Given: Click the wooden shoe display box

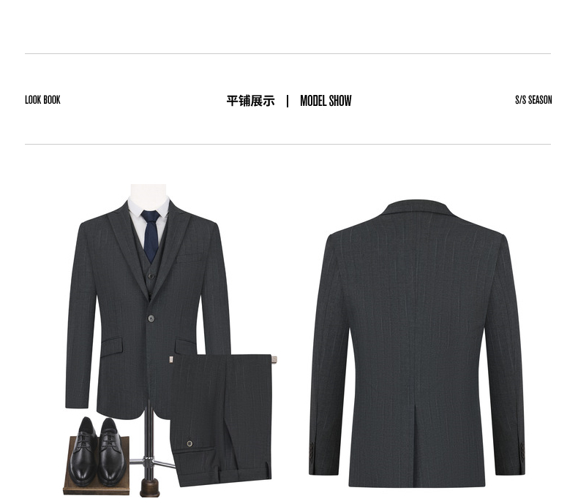Looking at the screenshot, I should point(96,467).
